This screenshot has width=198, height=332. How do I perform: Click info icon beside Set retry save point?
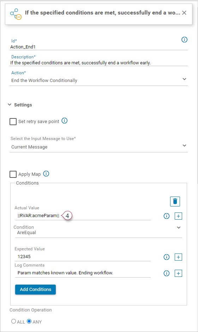point(65,121)
